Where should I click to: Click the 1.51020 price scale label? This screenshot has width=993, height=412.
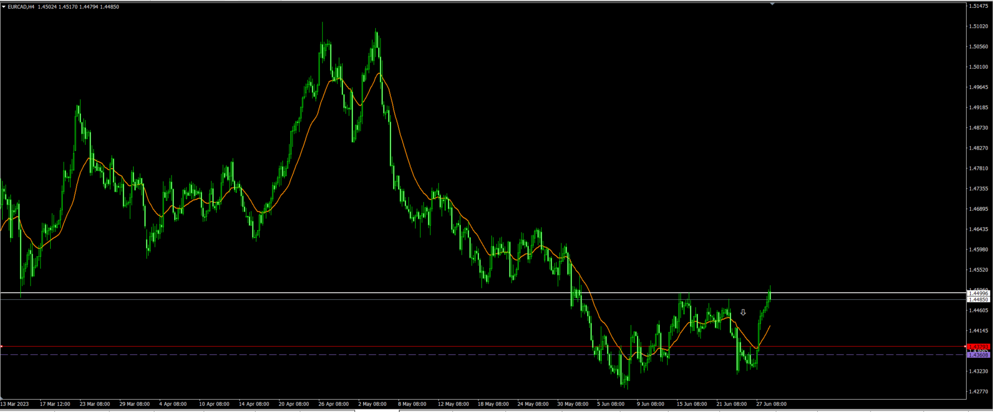click(x=978, y=26)
